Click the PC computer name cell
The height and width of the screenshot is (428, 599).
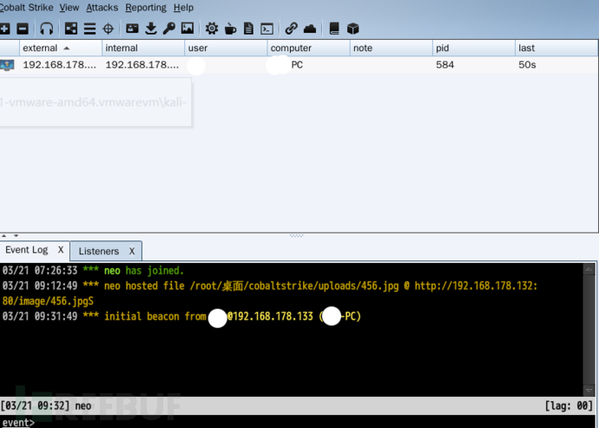(297, 65)
